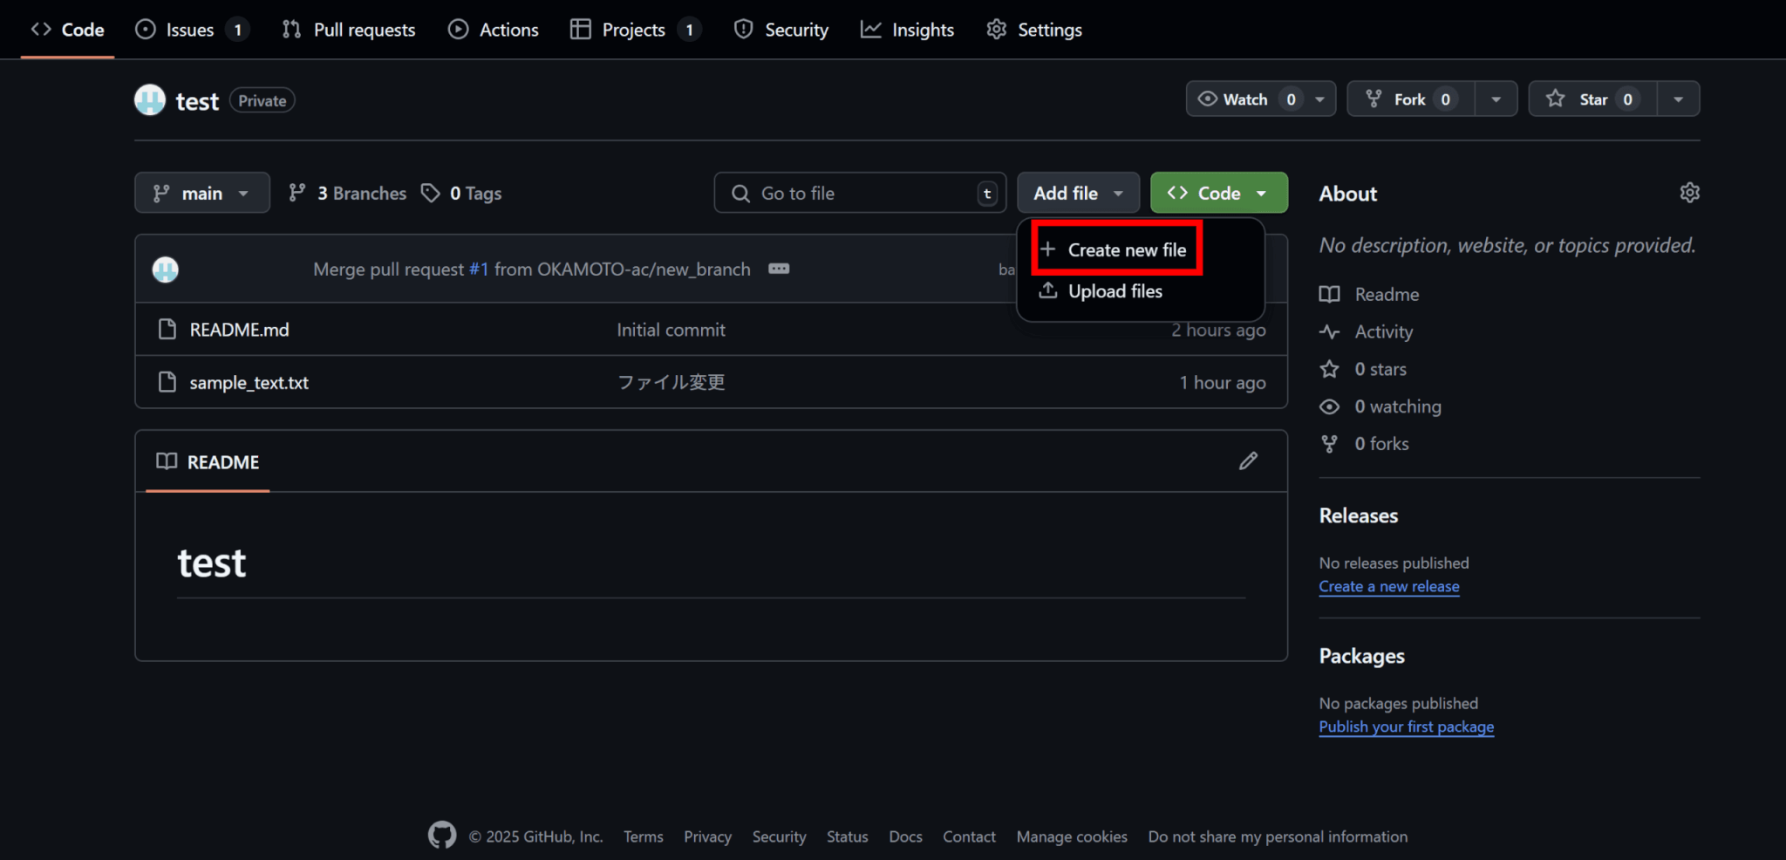Expand the Fork options dropdown
Image resolution: width=1786 pixels, height=860 pixels.
click(1496, 99)
